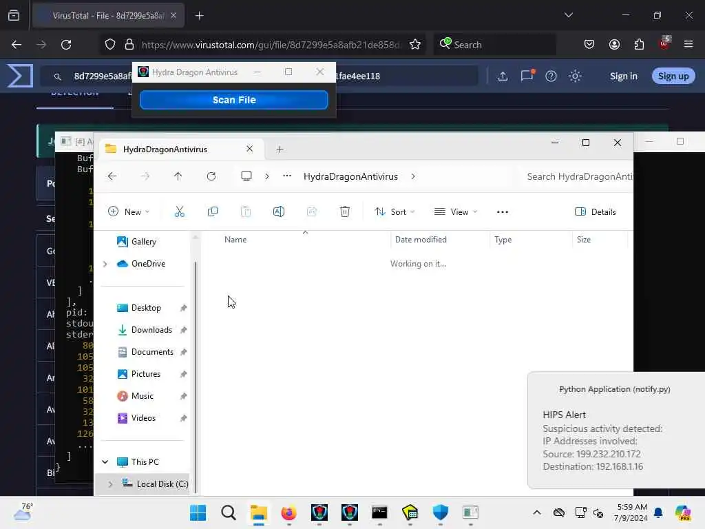This screenshot has height=529, width=705.
Task: Open Firefox hamburger application menu
Action: point(688,44)
